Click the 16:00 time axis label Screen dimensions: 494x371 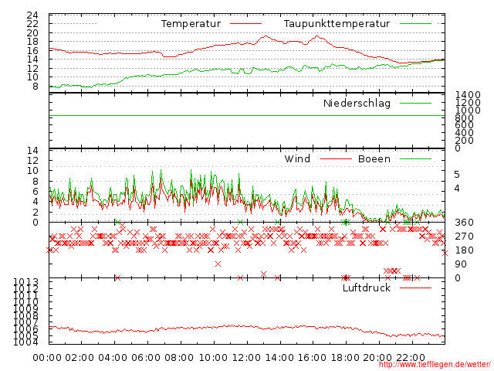[x=312, y=358]
